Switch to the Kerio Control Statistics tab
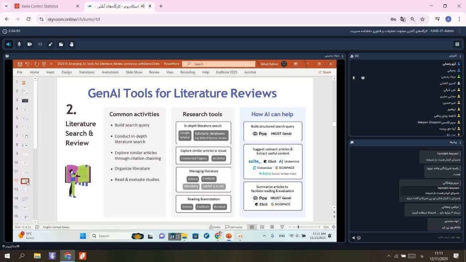This screenshot has height=262, width=466. point(40,6)
